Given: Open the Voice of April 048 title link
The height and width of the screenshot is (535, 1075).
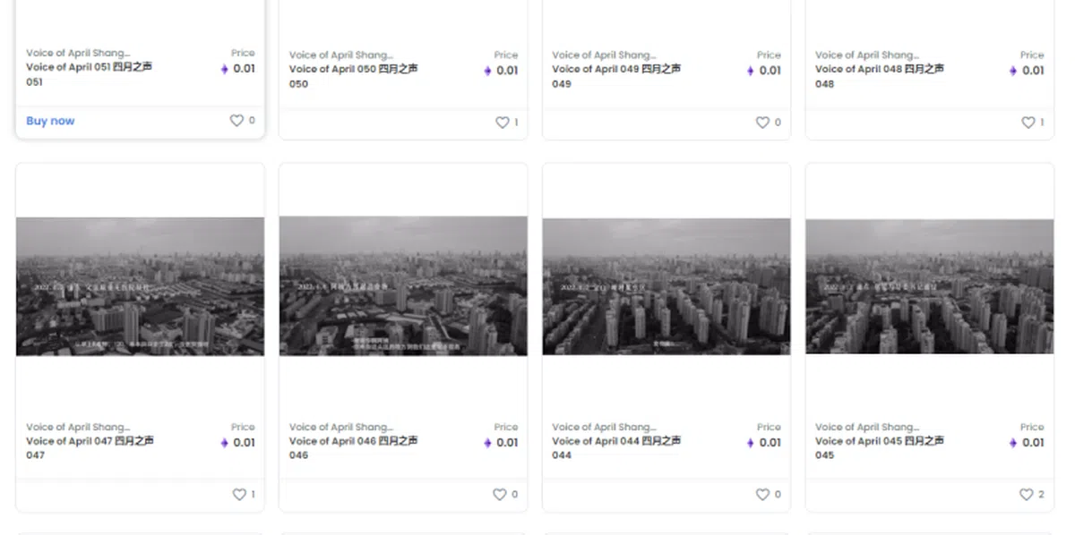Looking at the screenshot, I should point(879,70).
